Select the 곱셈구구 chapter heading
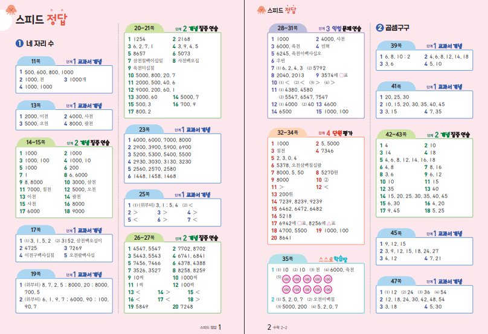488x334 pixels. 397,28
